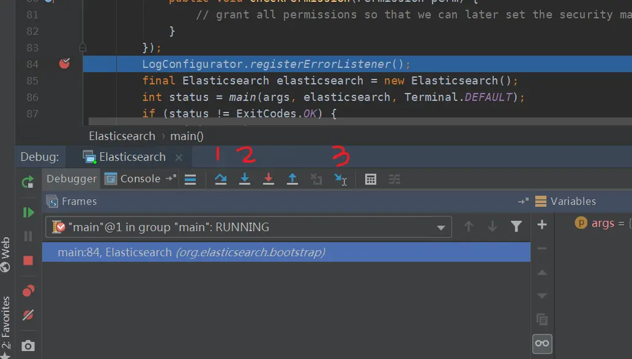
Task: Stop debugging with the red square
Action: [28, 261]
